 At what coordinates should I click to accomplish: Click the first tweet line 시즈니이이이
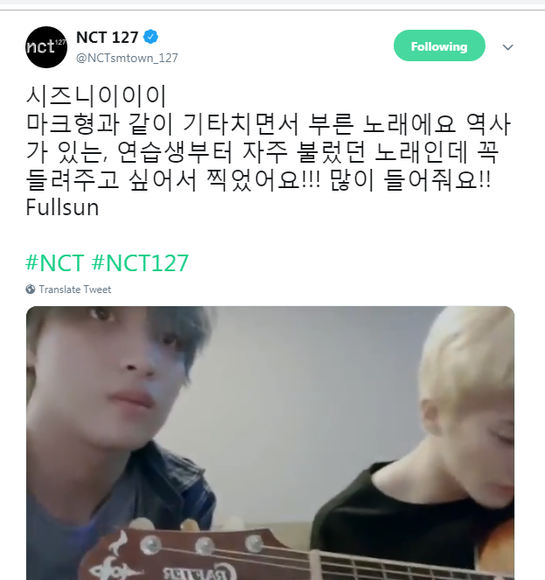[x=96, y=95]
